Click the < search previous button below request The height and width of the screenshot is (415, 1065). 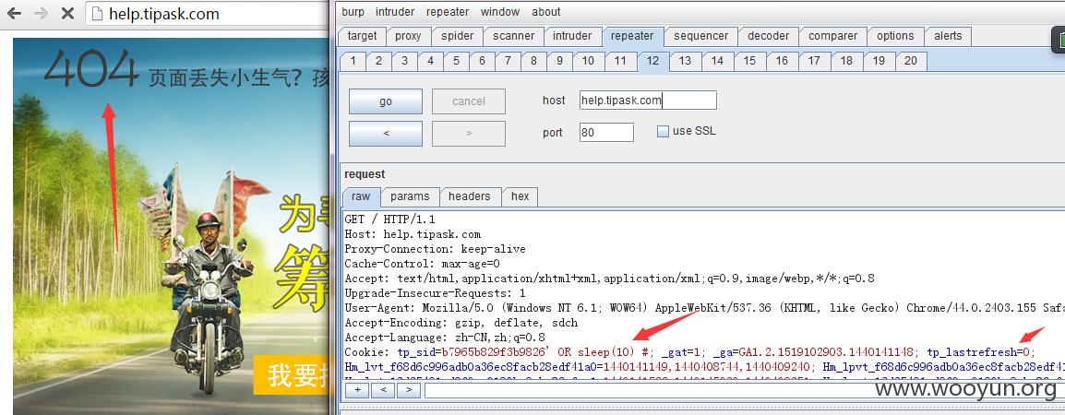click(x=383, y=390)
